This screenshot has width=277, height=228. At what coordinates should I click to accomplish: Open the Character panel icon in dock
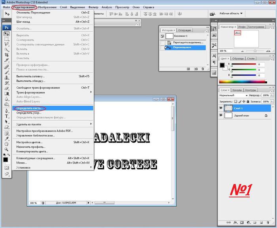tap(214, 56)
